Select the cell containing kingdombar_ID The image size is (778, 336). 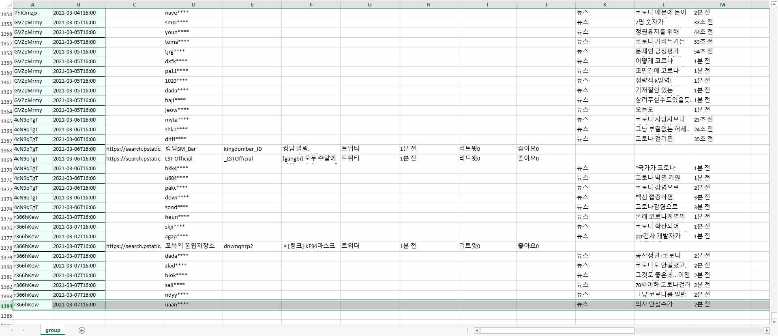243,149
